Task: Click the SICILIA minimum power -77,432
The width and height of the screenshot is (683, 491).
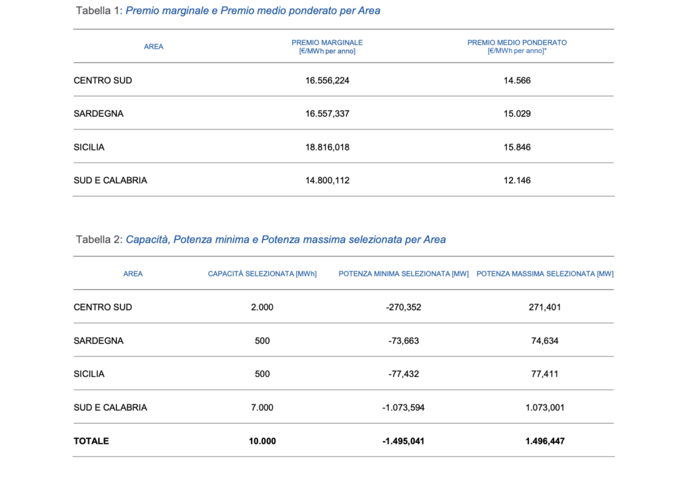Action: [404, 374]
